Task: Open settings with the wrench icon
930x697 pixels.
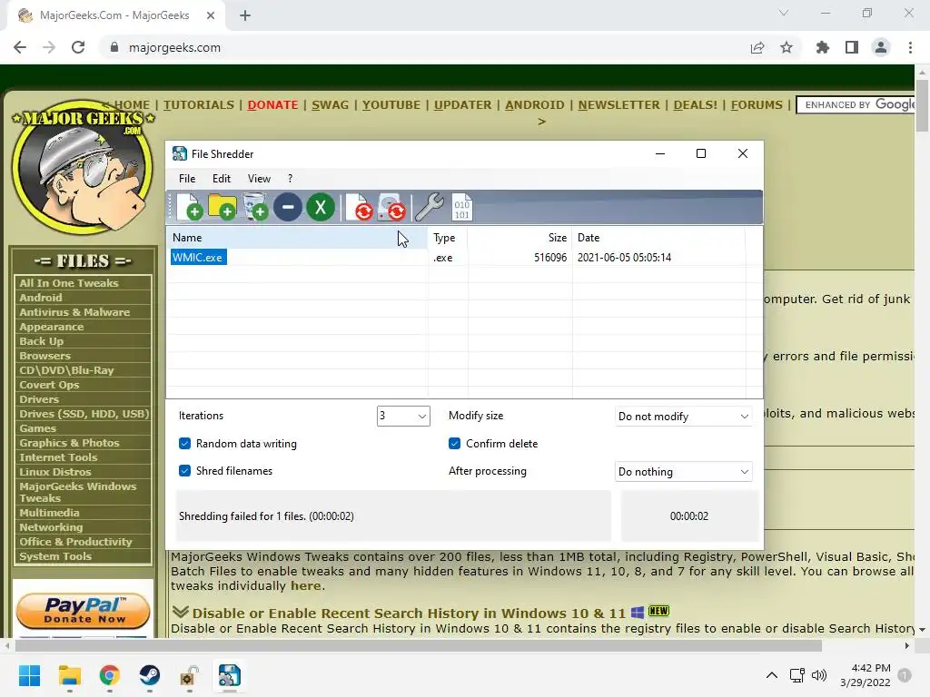Action: click(429, 207)
